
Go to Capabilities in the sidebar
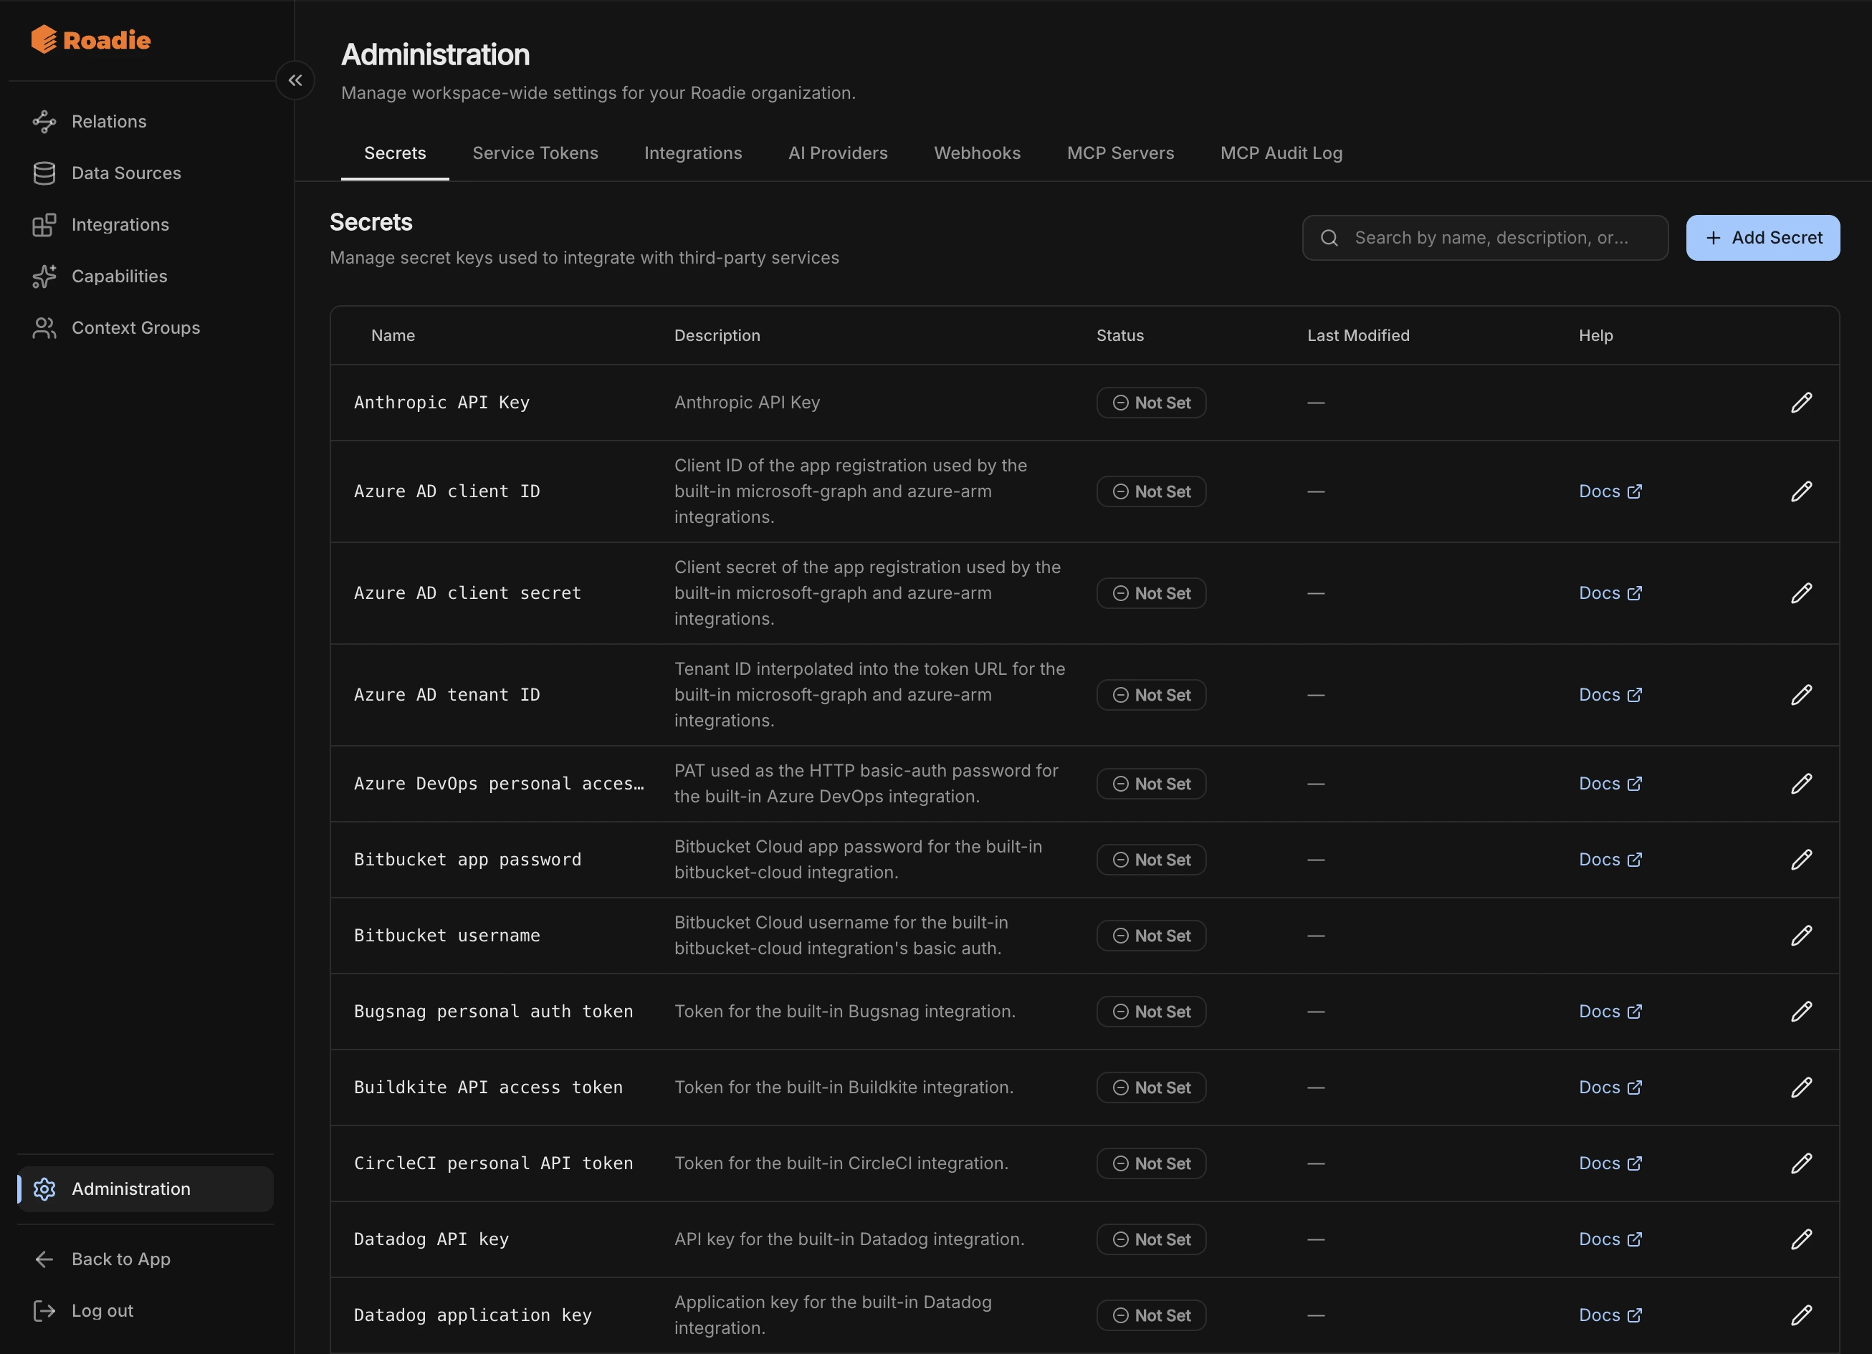click(x=145, y=277)
